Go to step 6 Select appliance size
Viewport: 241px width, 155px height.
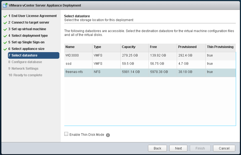[x=27, y=49]
